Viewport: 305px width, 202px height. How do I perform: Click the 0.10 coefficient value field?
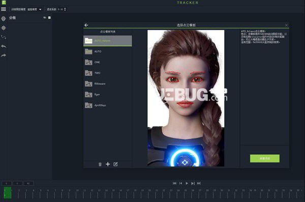tap(60, 9)
